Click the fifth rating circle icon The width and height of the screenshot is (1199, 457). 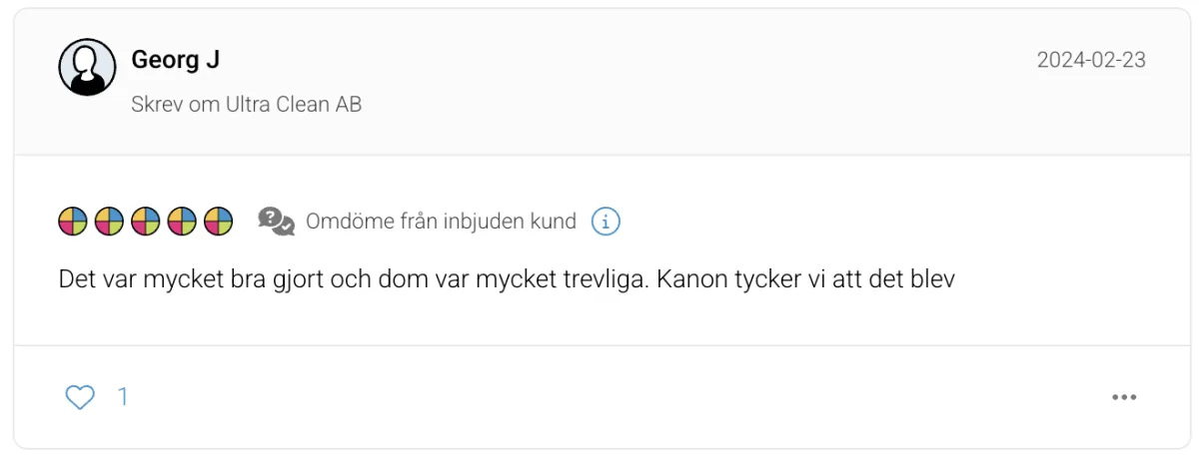coord(218,221)
